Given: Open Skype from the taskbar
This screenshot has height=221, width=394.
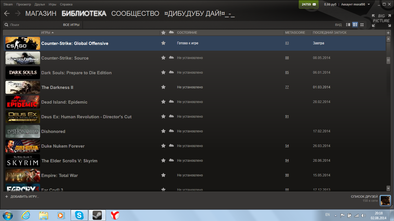Looking at the screenshot, I should click(x=79, y=215).
